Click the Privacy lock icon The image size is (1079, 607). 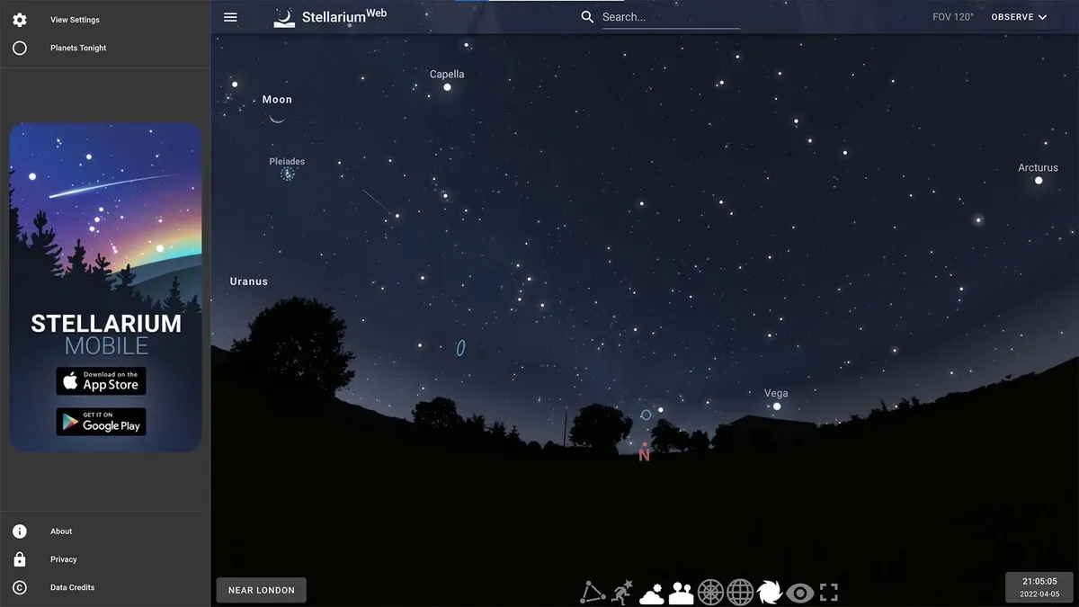pos(20,559)
